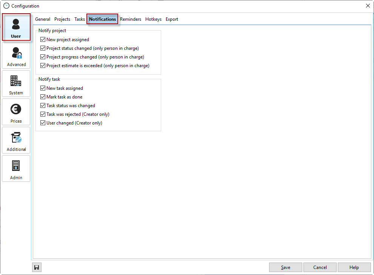Switch to the Hotkeys tab
The width and height of the screenshot is (374, 275).
pyautogui.click(x=153, y=19)
